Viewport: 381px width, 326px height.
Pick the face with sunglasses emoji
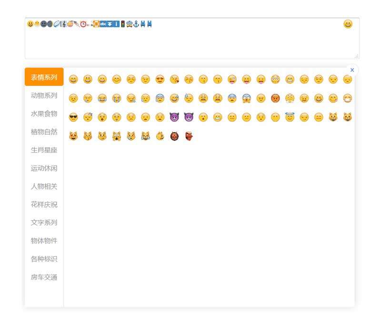tap(73, 117)
